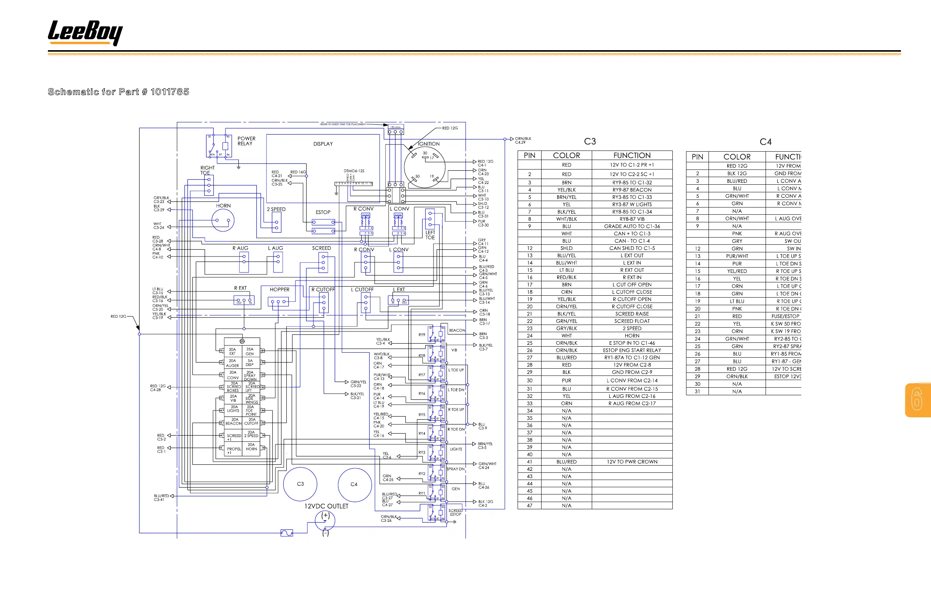The height and width of the screenshot is (602, 931).
Task: Click the POWER RELAY symbol
Action: [x=219, y=146]
